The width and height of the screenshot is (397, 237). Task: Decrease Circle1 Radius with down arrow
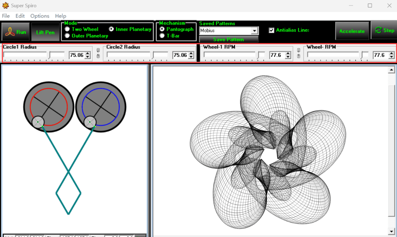point(88,57)
